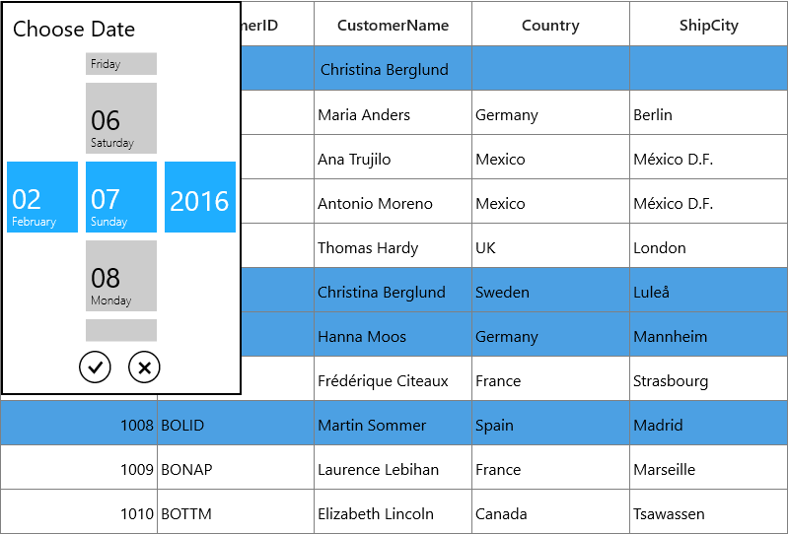Click the CustomerName column header
Screen dimensions: 788x534
(x=393, y=24)
